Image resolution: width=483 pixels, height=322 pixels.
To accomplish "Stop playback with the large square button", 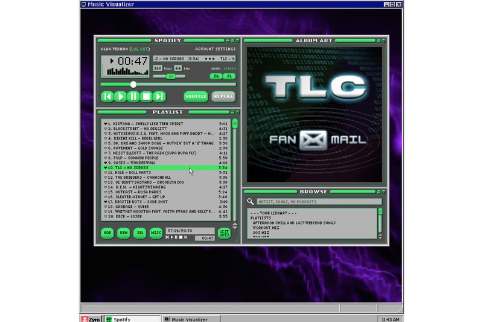I will pyautogui.click(x=146, y=97).
